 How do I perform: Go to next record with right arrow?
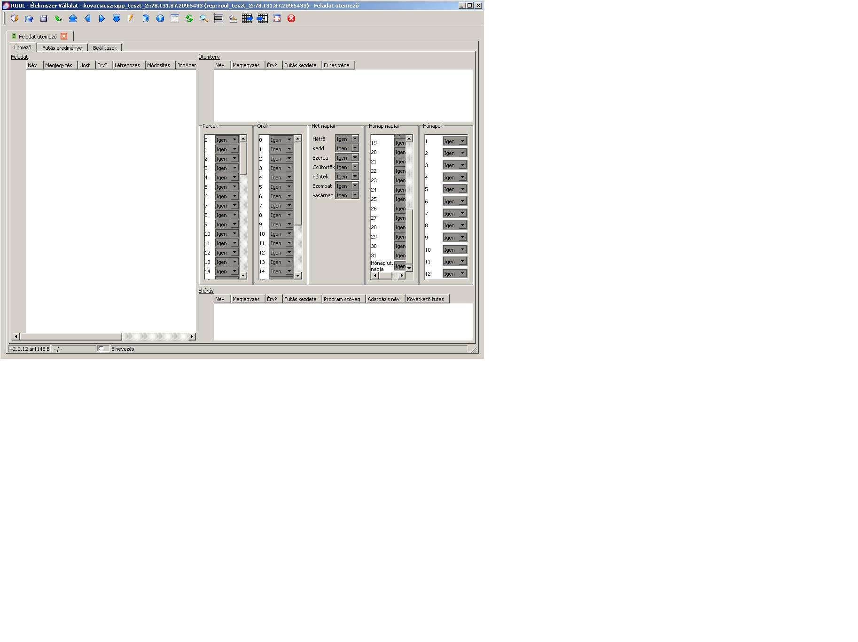pos(102,18)
